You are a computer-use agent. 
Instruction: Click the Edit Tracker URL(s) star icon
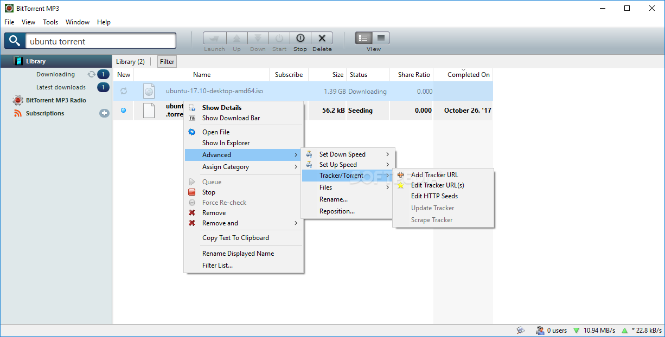401,185
